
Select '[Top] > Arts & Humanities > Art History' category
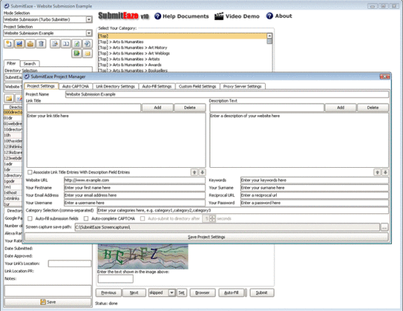(133, 48)
